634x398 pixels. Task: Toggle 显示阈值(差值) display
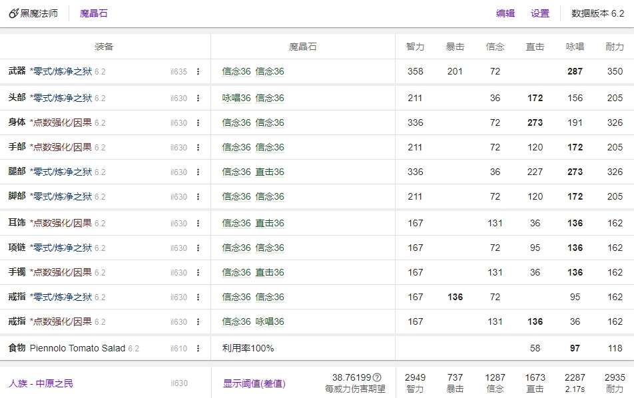254,383
